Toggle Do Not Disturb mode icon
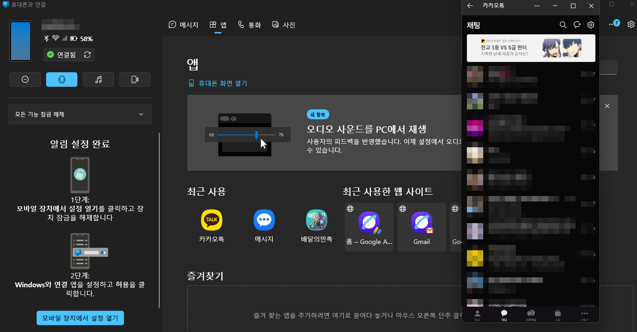637x332 pixels. pos(25,79)
